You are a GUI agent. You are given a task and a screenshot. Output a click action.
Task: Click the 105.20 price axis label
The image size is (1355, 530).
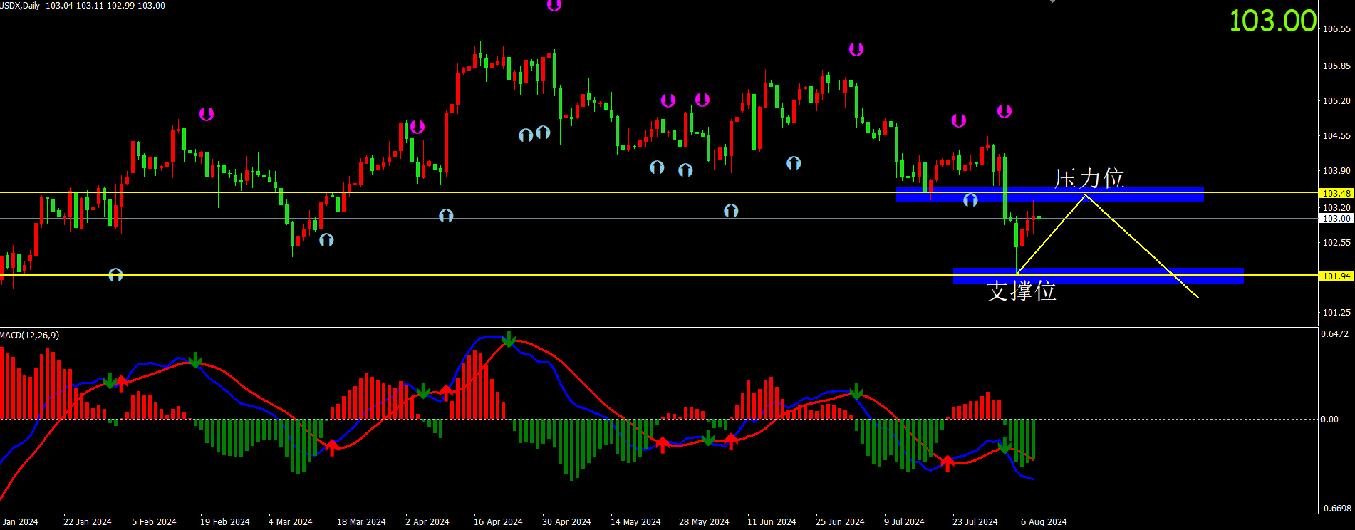[x=1336, y=101]
